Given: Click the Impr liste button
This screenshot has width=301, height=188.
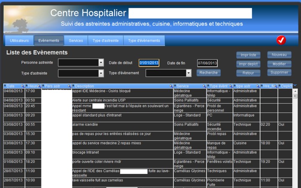Looking at the screenshot, I should click(x=248, y=55).
